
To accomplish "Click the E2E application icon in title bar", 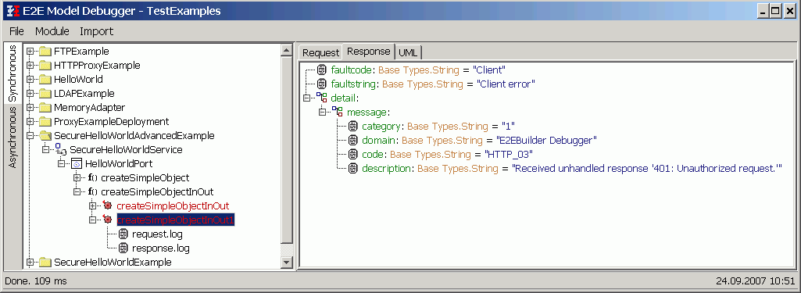I will click(x=13, y=11).
